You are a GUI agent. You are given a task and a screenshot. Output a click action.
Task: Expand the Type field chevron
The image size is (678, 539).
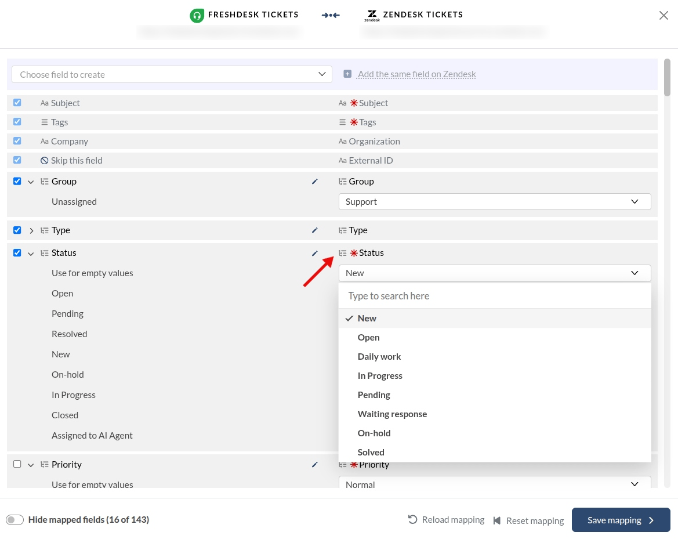pyautogui.click(x=31, y=230)
